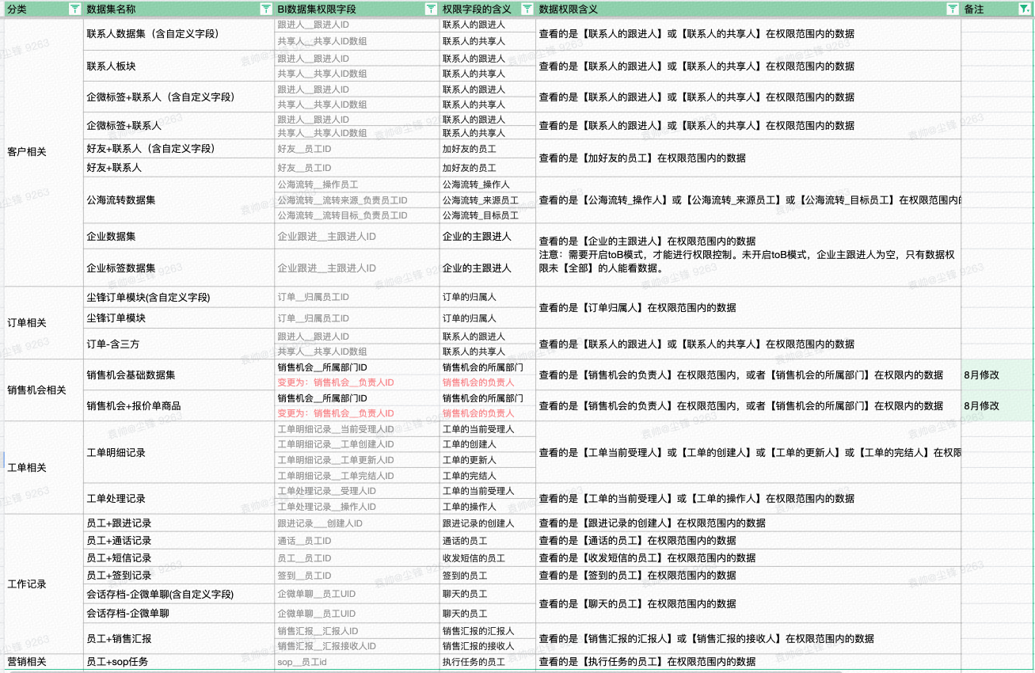Click the 员工+跟进记录 cell
This screenshot has width=1035, height=673.
point(179,523)
